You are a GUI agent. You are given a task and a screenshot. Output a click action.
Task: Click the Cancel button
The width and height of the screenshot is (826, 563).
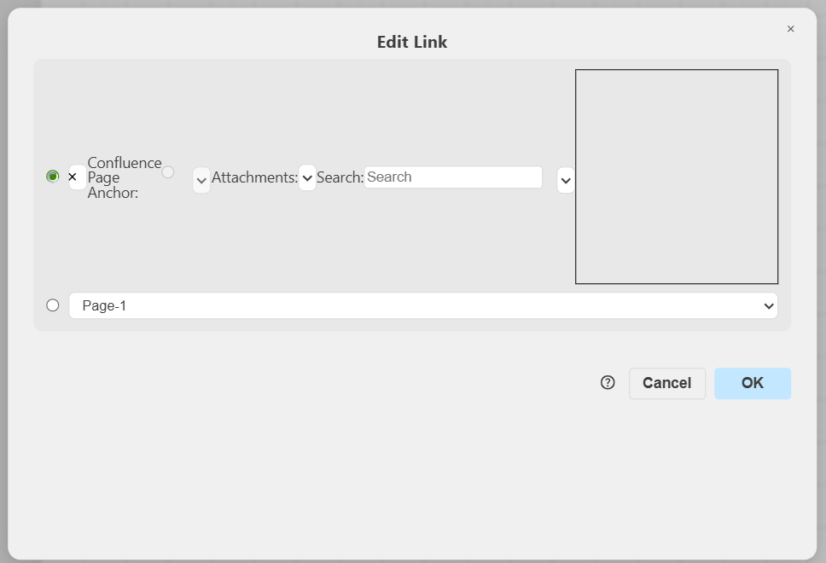coord(667,383)
